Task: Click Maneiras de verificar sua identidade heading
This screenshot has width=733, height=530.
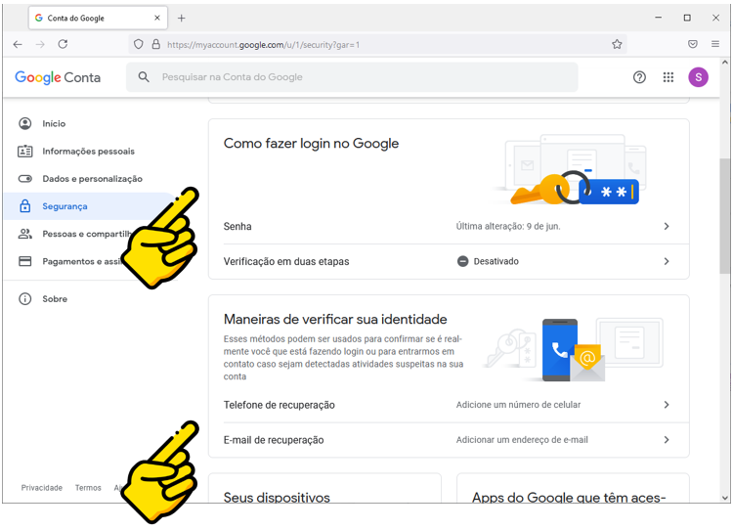Action: (335, 320)
